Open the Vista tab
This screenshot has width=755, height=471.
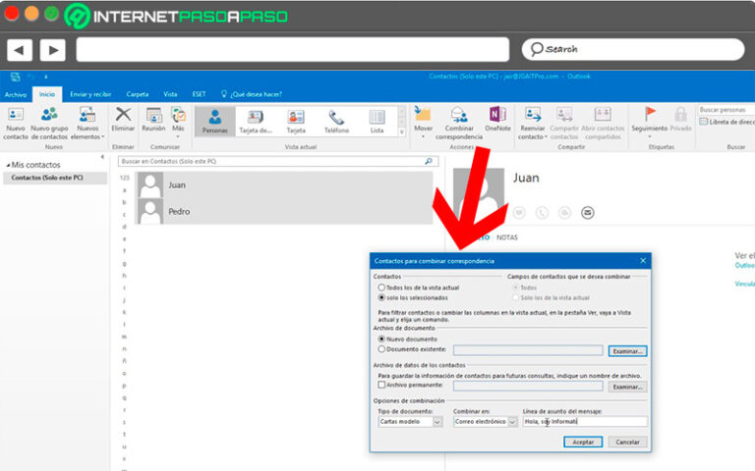click(x=170, y=94)
